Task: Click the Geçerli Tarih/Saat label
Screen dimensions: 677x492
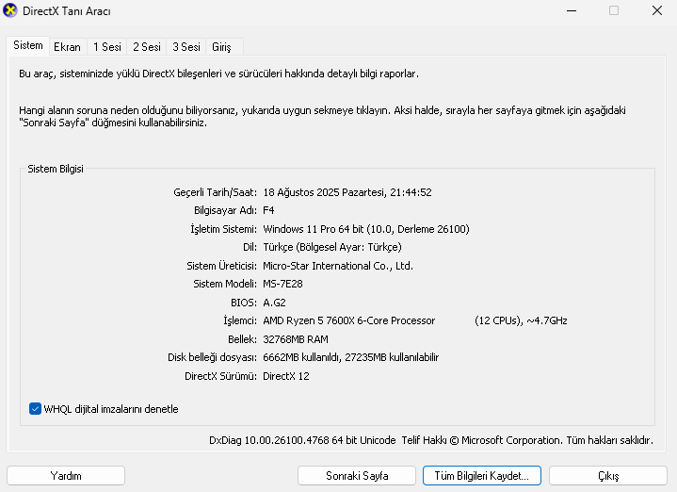Action: pyautogui.click(x=215, y=192)
